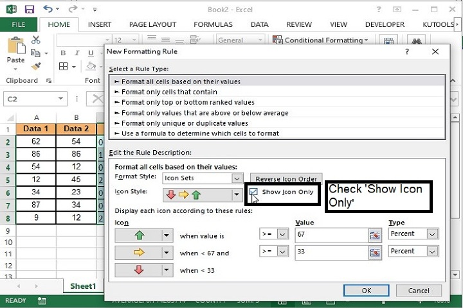Open the FILE tab
The image size is (463, 308).
[19, 25]
